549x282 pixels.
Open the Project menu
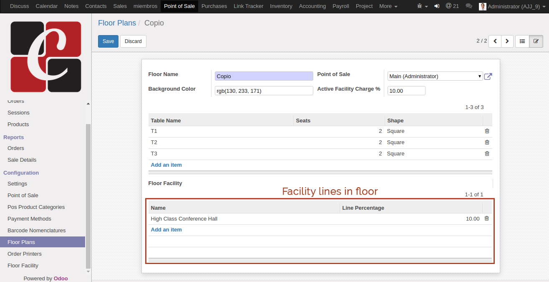[364, 6]
